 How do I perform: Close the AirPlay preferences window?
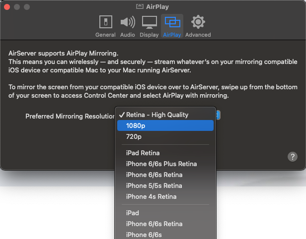point(7,7)
